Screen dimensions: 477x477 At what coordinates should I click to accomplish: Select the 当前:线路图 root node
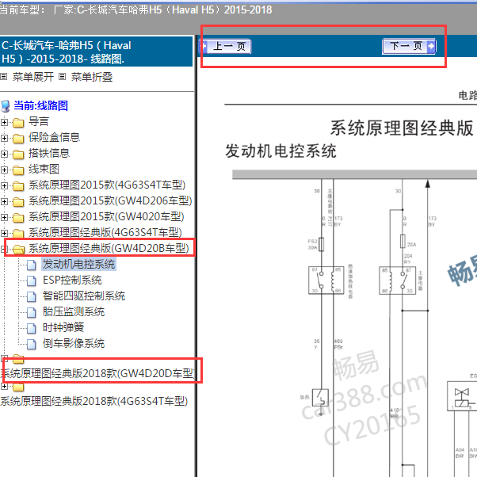pyautogui.click(x=40, y=105)
